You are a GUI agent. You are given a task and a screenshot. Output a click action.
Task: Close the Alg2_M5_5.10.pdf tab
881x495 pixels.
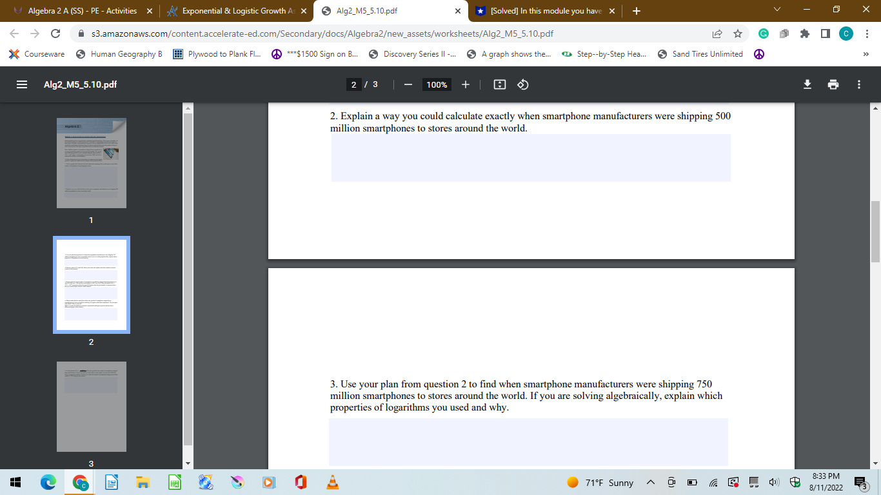(x=457, y=11)
